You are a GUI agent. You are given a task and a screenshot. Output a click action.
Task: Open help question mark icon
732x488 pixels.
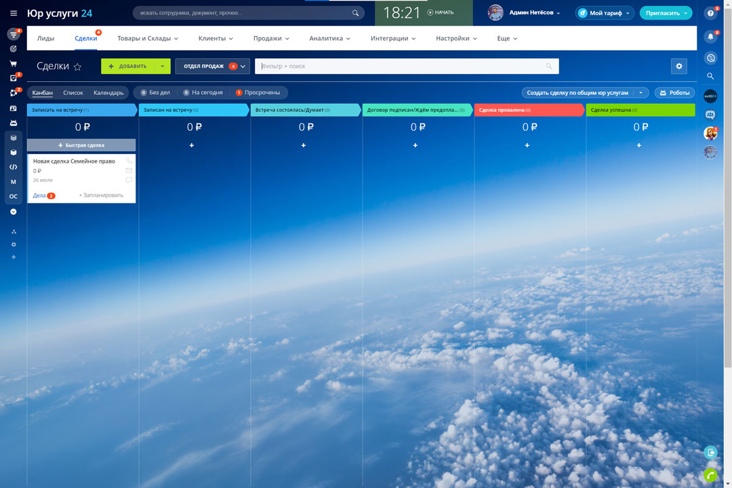tap(710, 13)
